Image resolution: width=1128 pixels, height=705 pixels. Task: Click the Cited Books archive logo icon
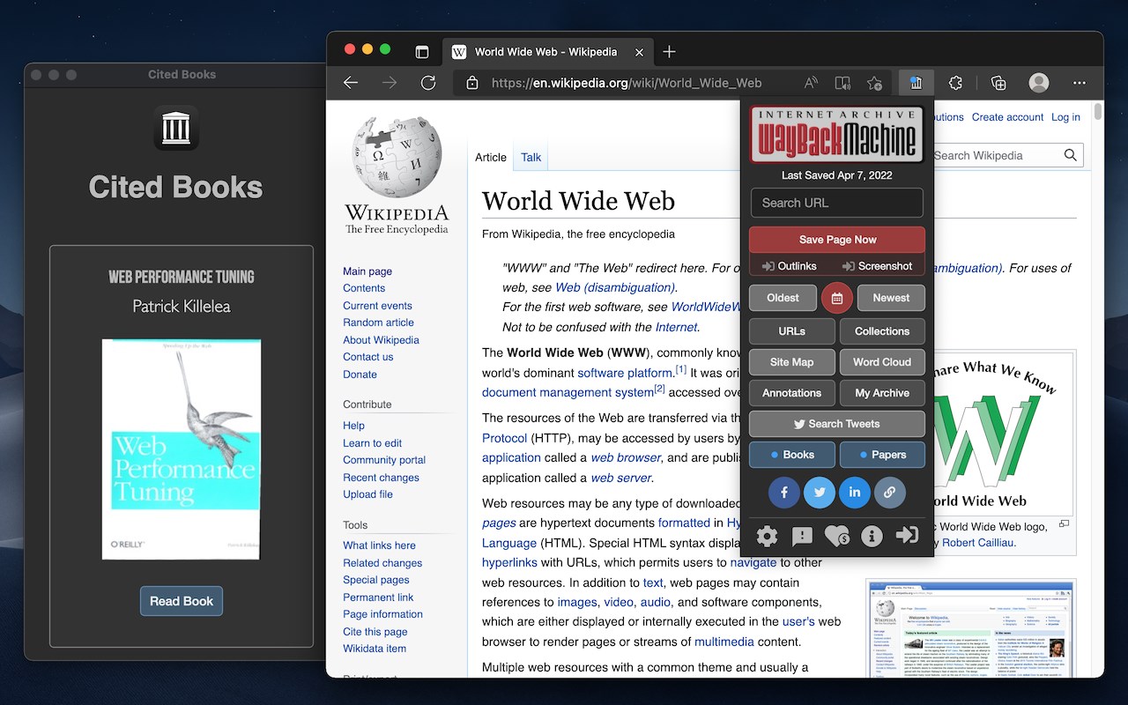click(176, 128)
